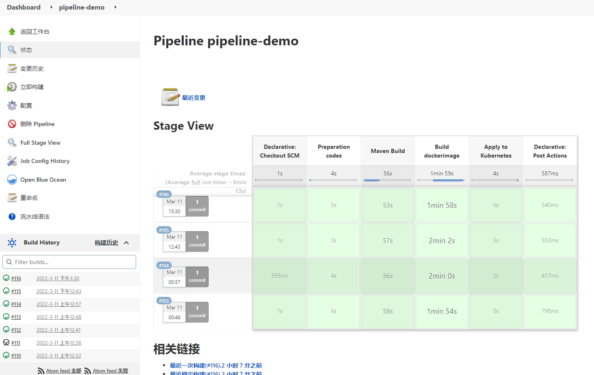Click the blue question mark syntax icon
594x375 pixels.
[x=12, y=217]
